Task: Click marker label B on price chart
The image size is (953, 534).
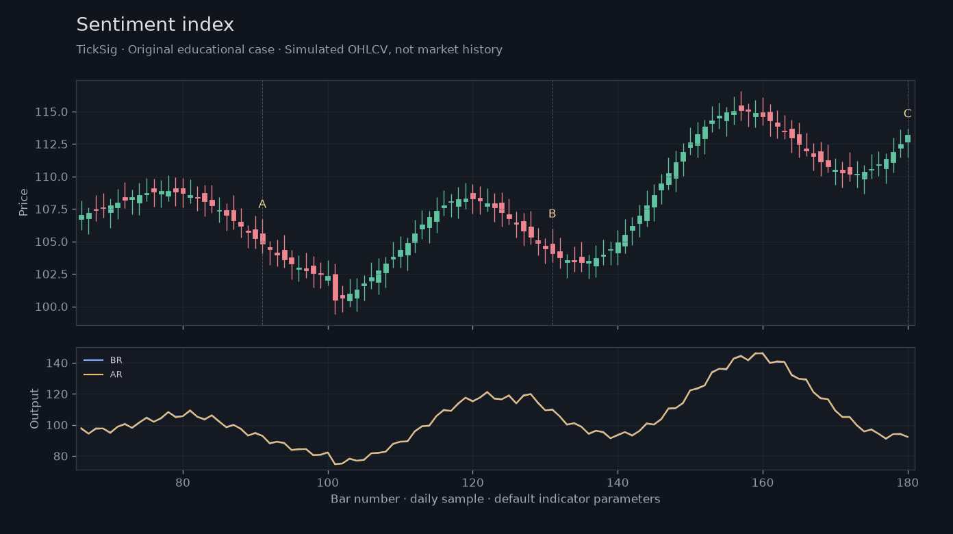Action: pos(552,214)
